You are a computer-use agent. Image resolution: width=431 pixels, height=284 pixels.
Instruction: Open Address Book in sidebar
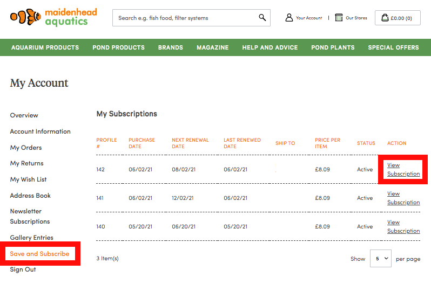coord(30,196)
